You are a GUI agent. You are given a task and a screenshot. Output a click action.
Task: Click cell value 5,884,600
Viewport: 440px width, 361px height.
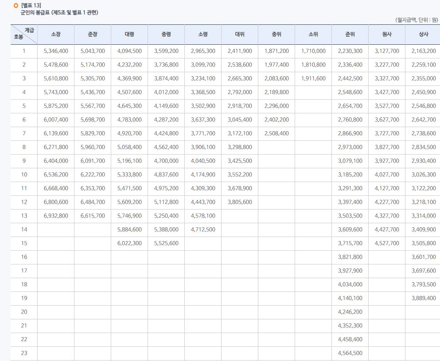click(x=129, y=230)
